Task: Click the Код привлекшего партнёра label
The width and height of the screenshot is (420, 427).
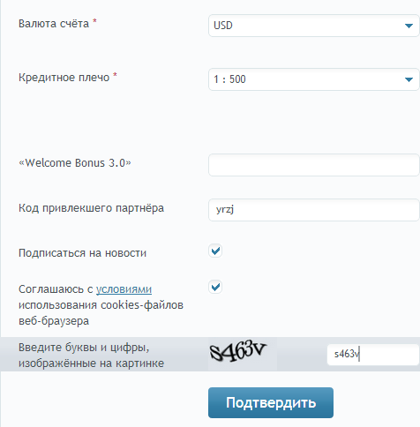Action: 91,208
